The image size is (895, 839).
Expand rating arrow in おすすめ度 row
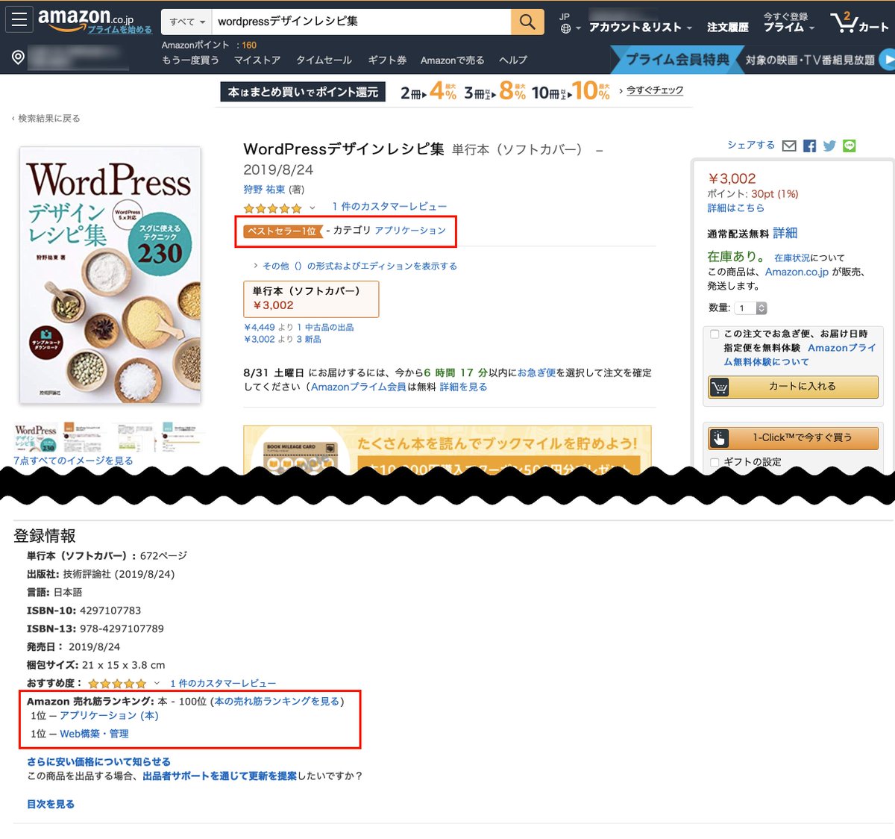157,684
